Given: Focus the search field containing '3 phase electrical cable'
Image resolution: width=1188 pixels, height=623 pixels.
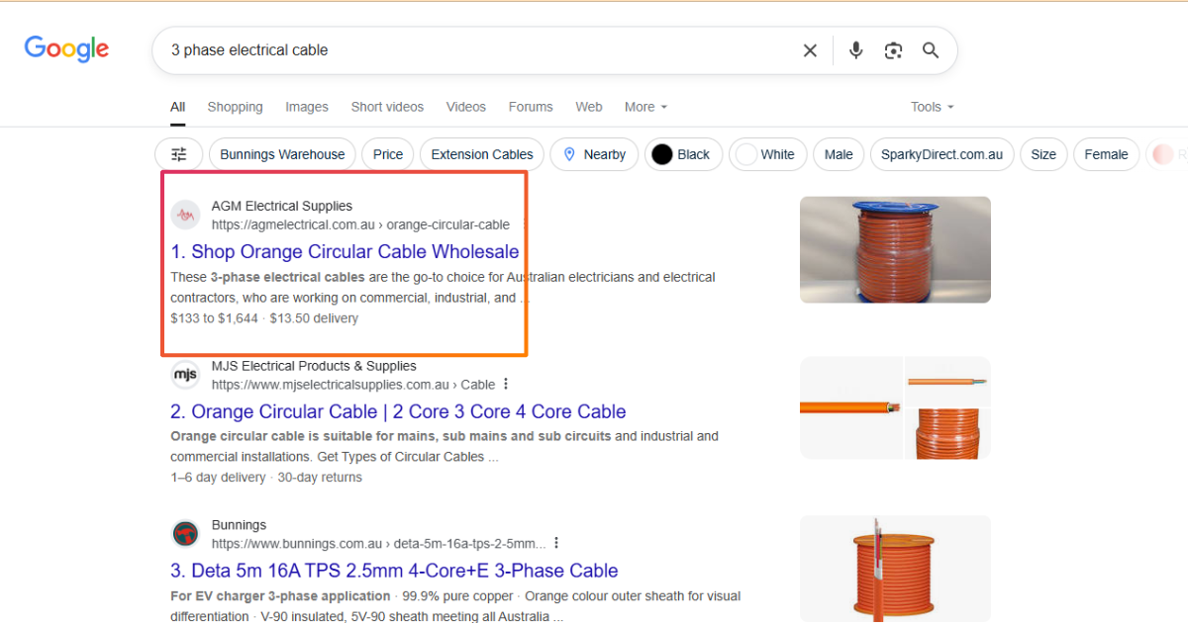Looking at the screenshot, I should tap(480, 50).
